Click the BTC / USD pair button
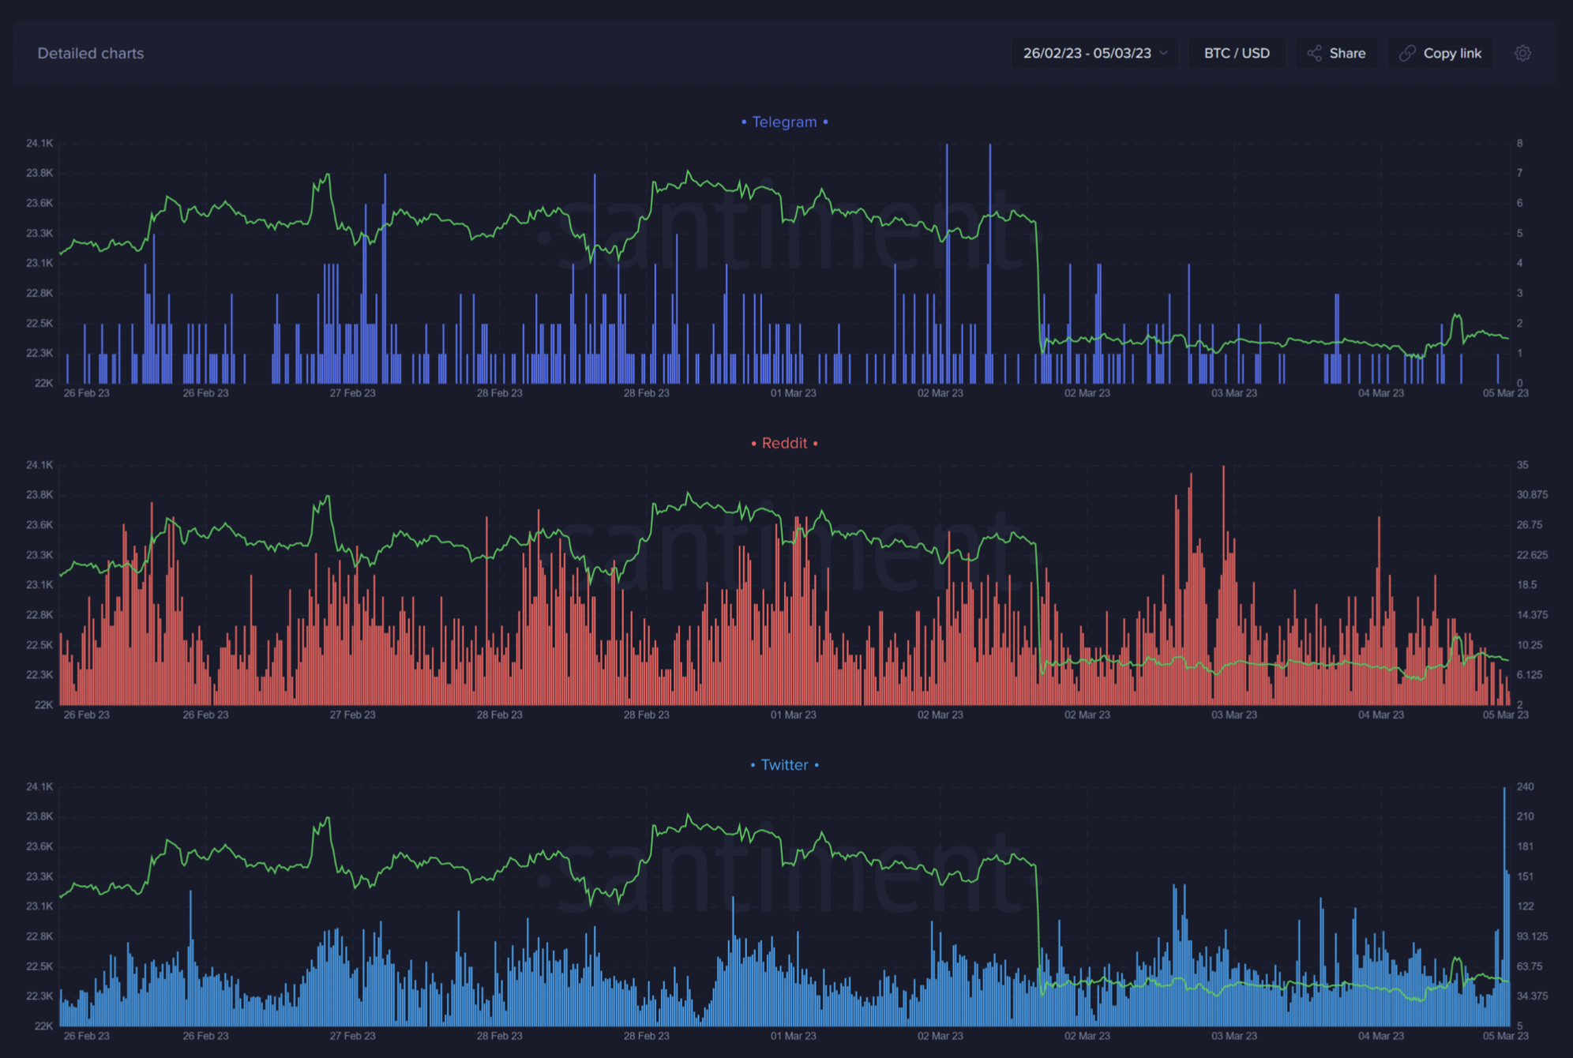Image resolution: width=1573 pixels, height=1058 pixels. click(x=1237, y=53)
